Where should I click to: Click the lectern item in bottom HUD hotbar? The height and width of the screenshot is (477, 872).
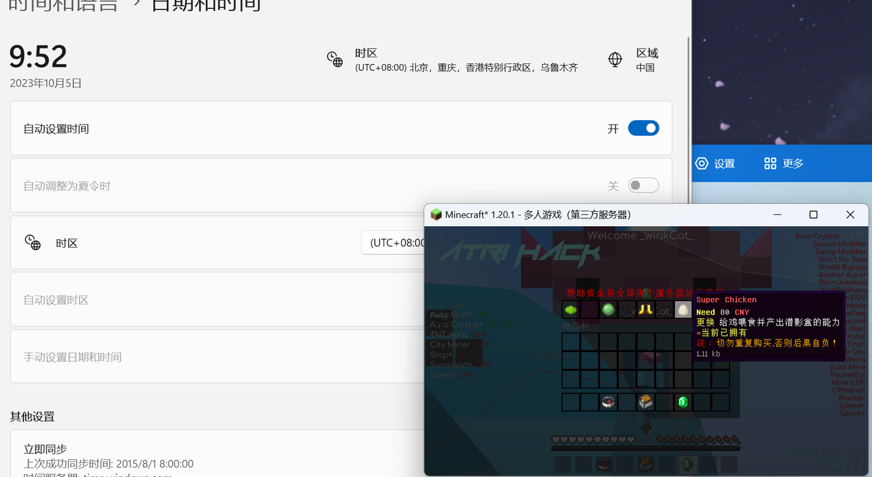click(646, 465)
